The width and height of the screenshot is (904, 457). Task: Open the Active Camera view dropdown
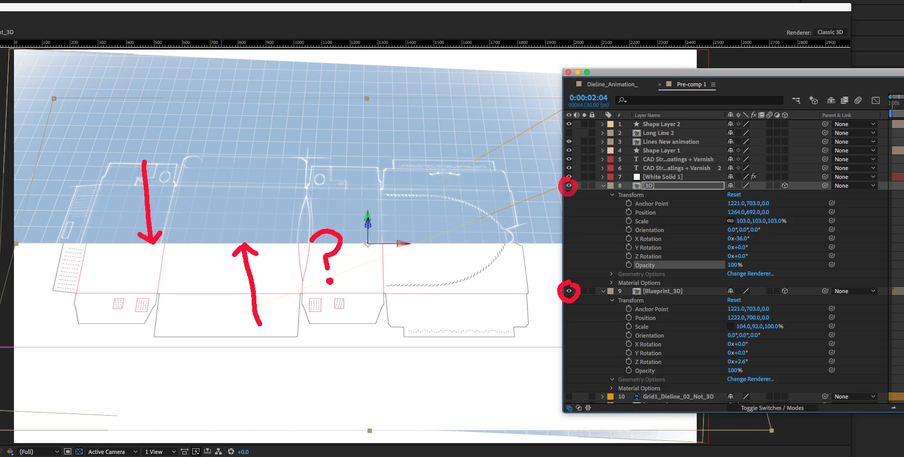pyautogui.click(x=113, y=451)
